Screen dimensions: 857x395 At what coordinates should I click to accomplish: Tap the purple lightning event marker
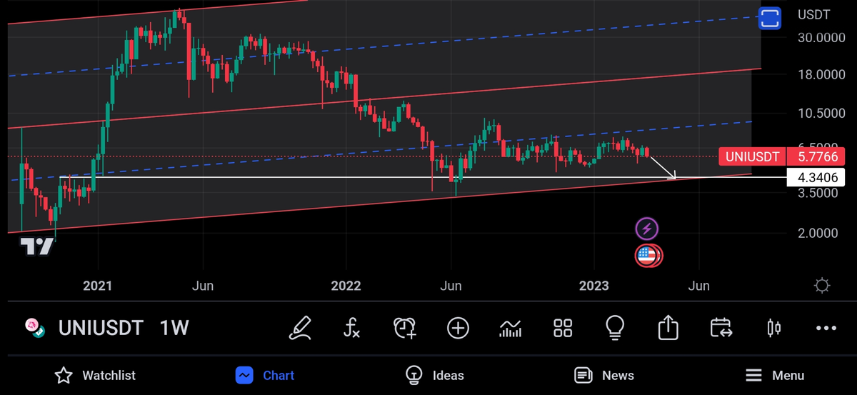647,229
